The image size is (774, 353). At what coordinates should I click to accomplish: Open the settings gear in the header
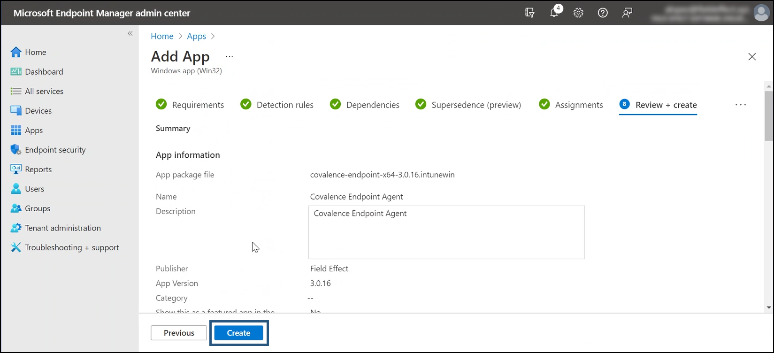[x=578, y=13]
